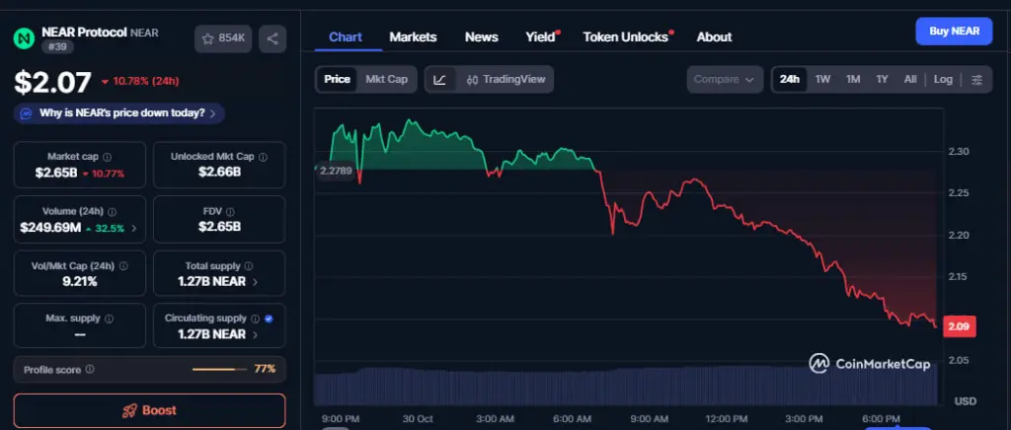Click the 2.2789 opening price label
Viewport: 1011px width, 430px height.
(x=336, y=171)
